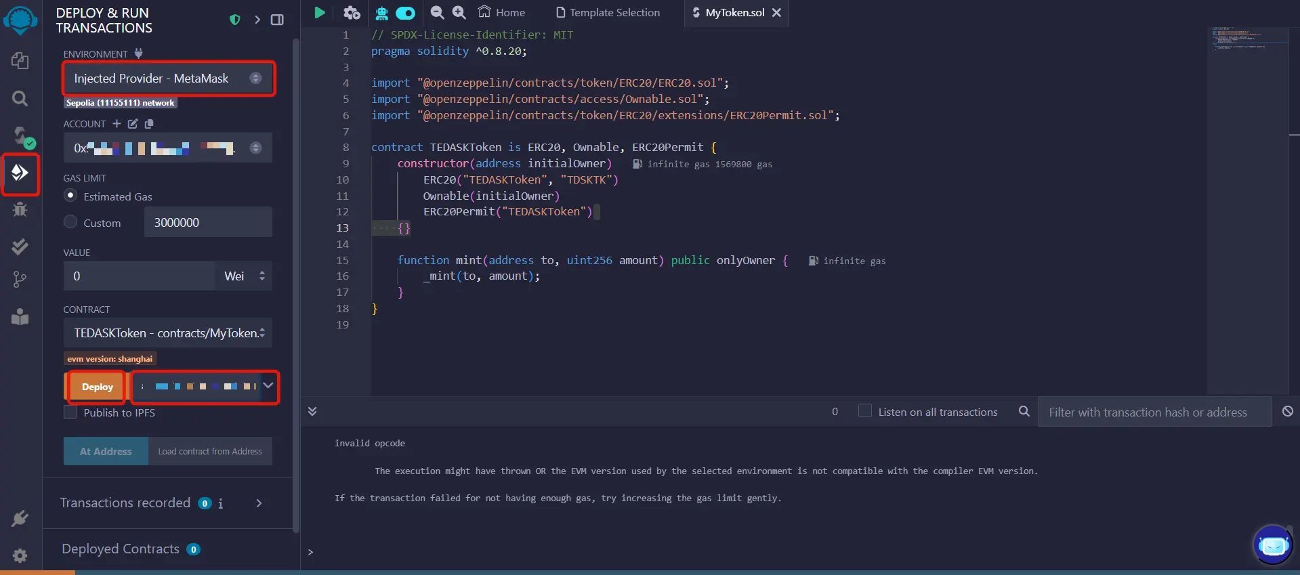Select the Estimated Gas radio button
This screenshot has height=575, width=1300.
click(70, 195)
